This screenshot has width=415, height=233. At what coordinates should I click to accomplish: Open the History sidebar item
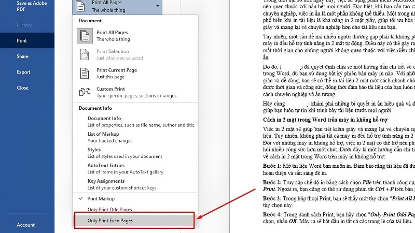point(24,25)
